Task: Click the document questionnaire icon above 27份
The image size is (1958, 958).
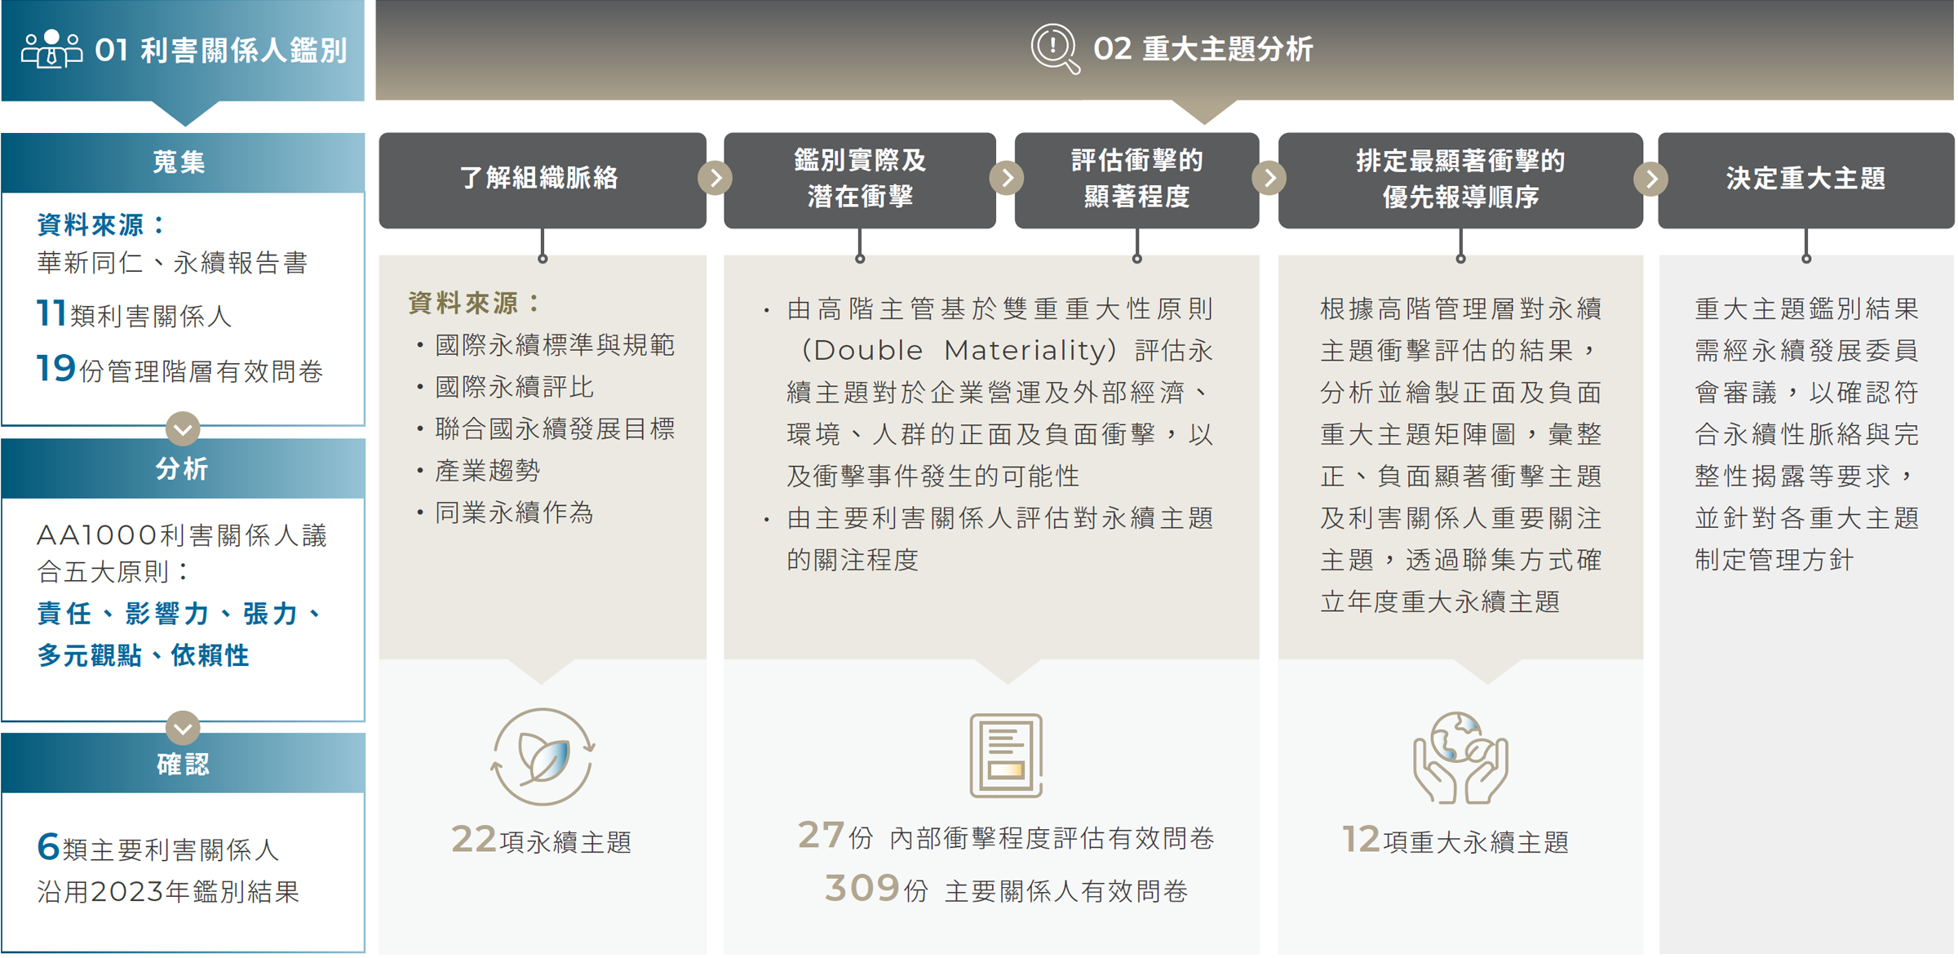Action: tap(1007, 756)
